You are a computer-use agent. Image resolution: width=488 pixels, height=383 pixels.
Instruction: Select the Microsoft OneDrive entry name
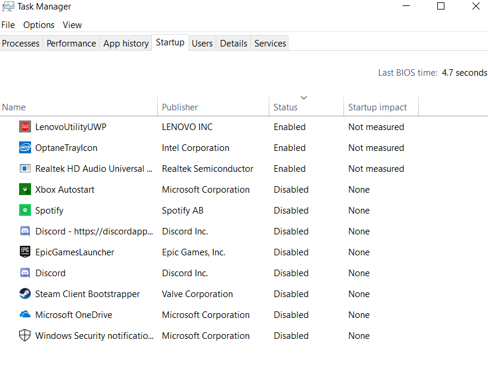(73, 314)
